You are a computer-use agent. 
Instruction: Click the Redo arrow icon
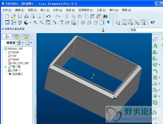tap(58, 16)
